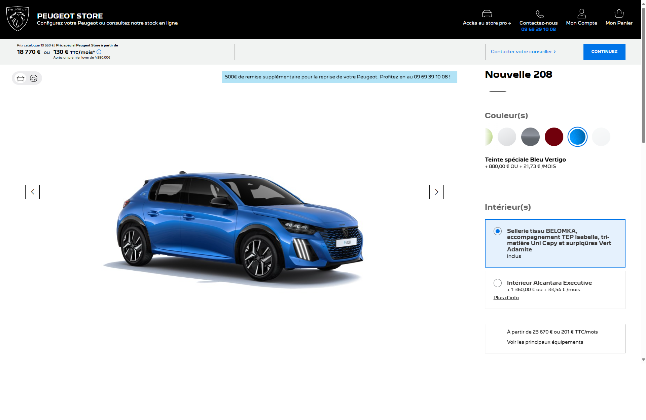Choose the grey colour swatch
The height and width of the screenshot is (420, 646).
(x=530, y=137)
